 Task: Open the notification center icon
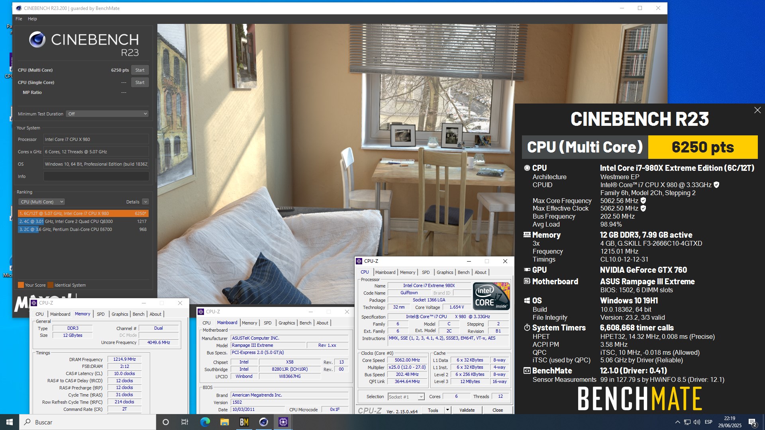pyautogui.click(x=752, y=422)
